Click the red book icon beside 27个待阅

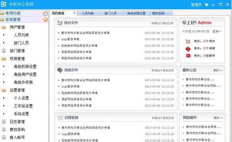click(188, 49)
